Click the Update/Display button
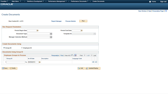This screenshot has height=94, width=168. click(93, 68)
